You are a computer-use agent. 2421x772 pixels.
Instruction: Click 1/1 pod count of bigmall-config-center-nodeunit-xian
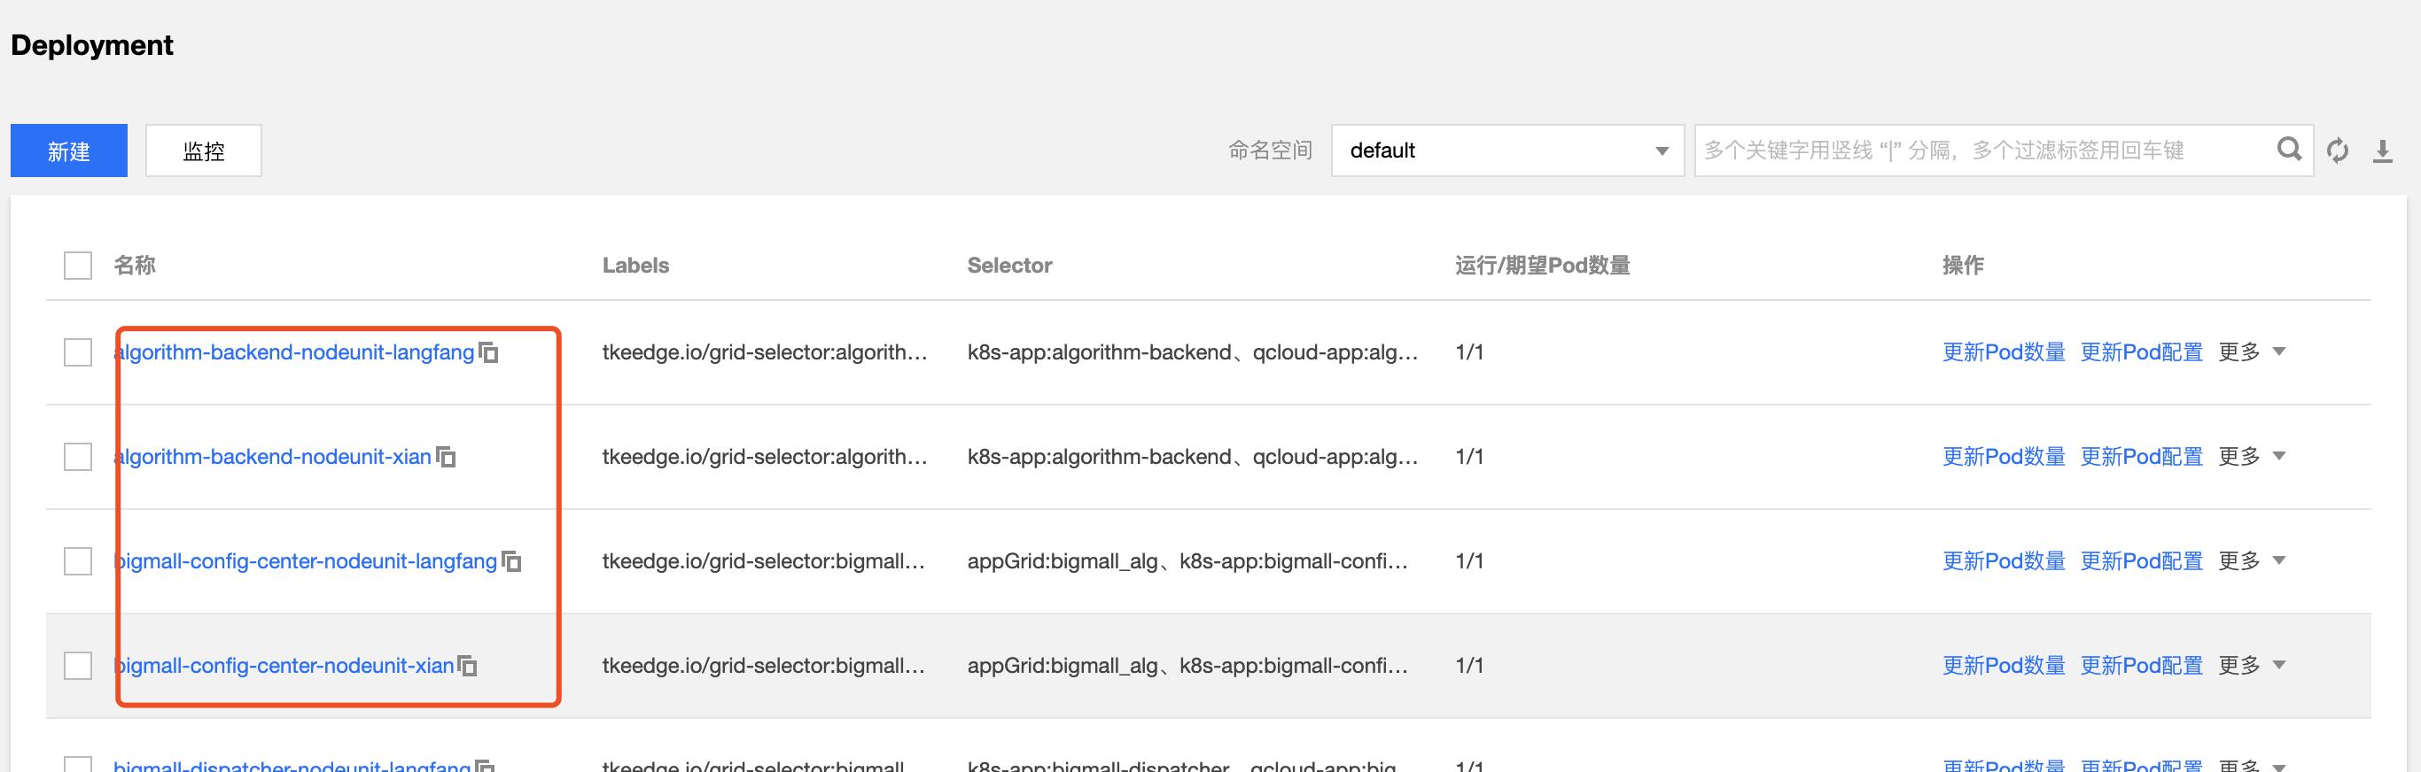(x=1469, y=665)
